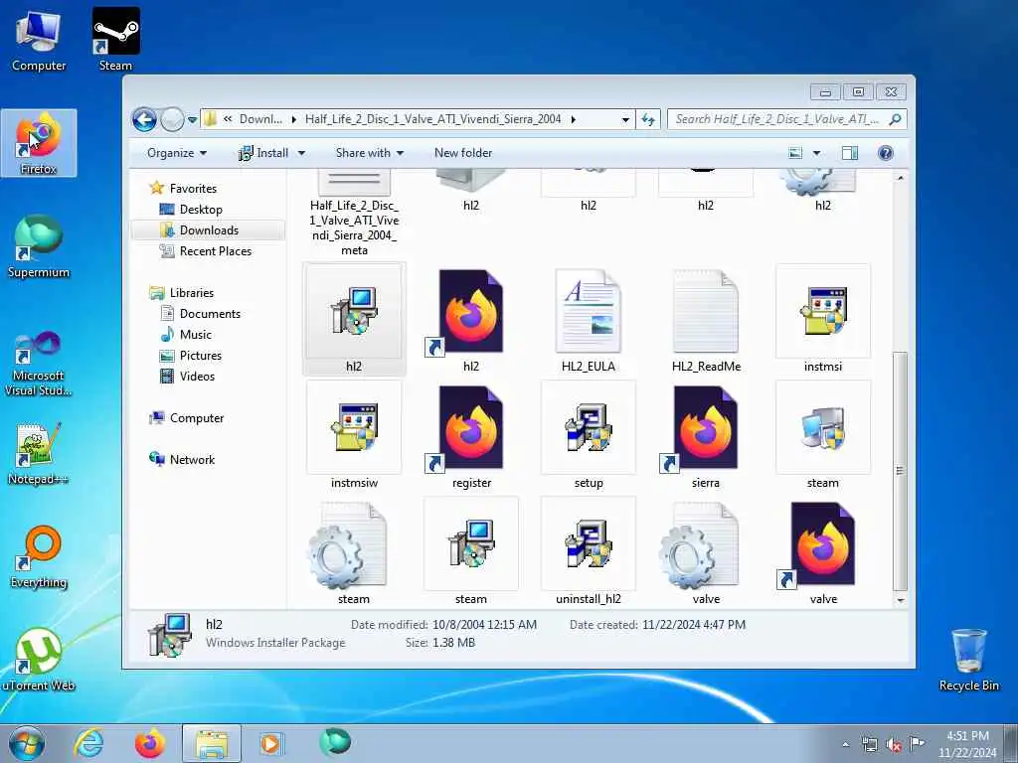Select the HL2_ReadMe text file
Viewport: 1018px width, 763px height.
(706, 321)
